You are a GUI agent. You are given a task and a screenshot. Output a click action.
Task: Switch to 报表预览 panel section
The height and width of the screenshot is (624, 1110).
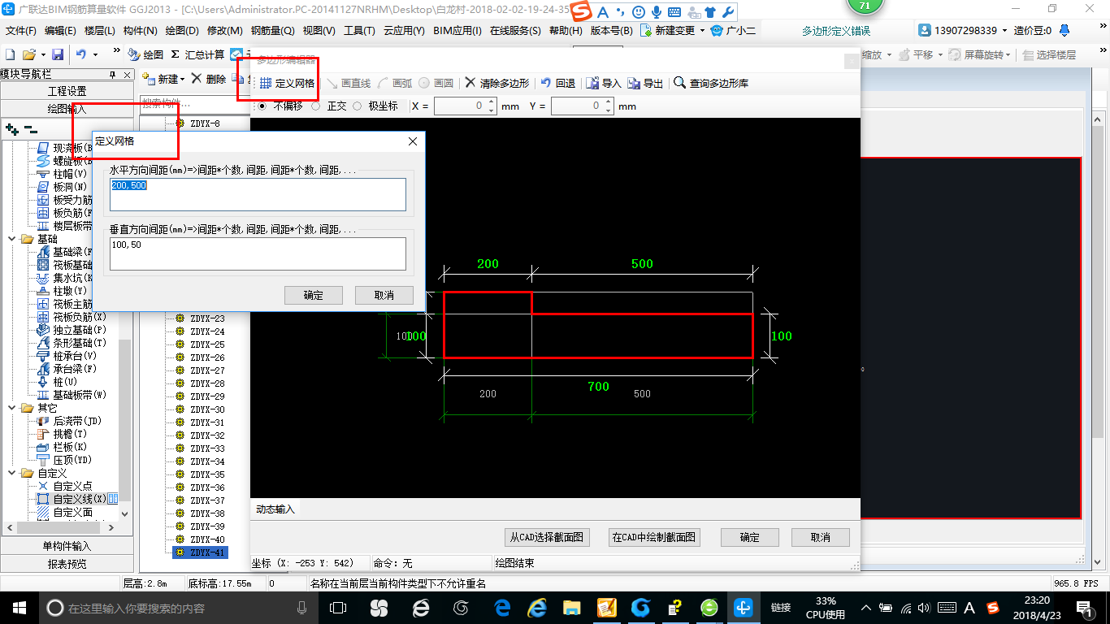click(67, 564)
